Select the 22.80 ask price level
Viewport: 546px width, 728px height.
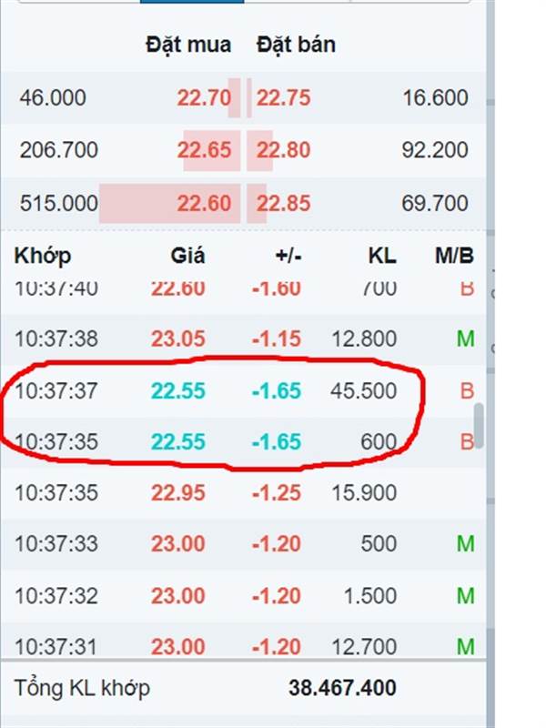click(283, 150)
